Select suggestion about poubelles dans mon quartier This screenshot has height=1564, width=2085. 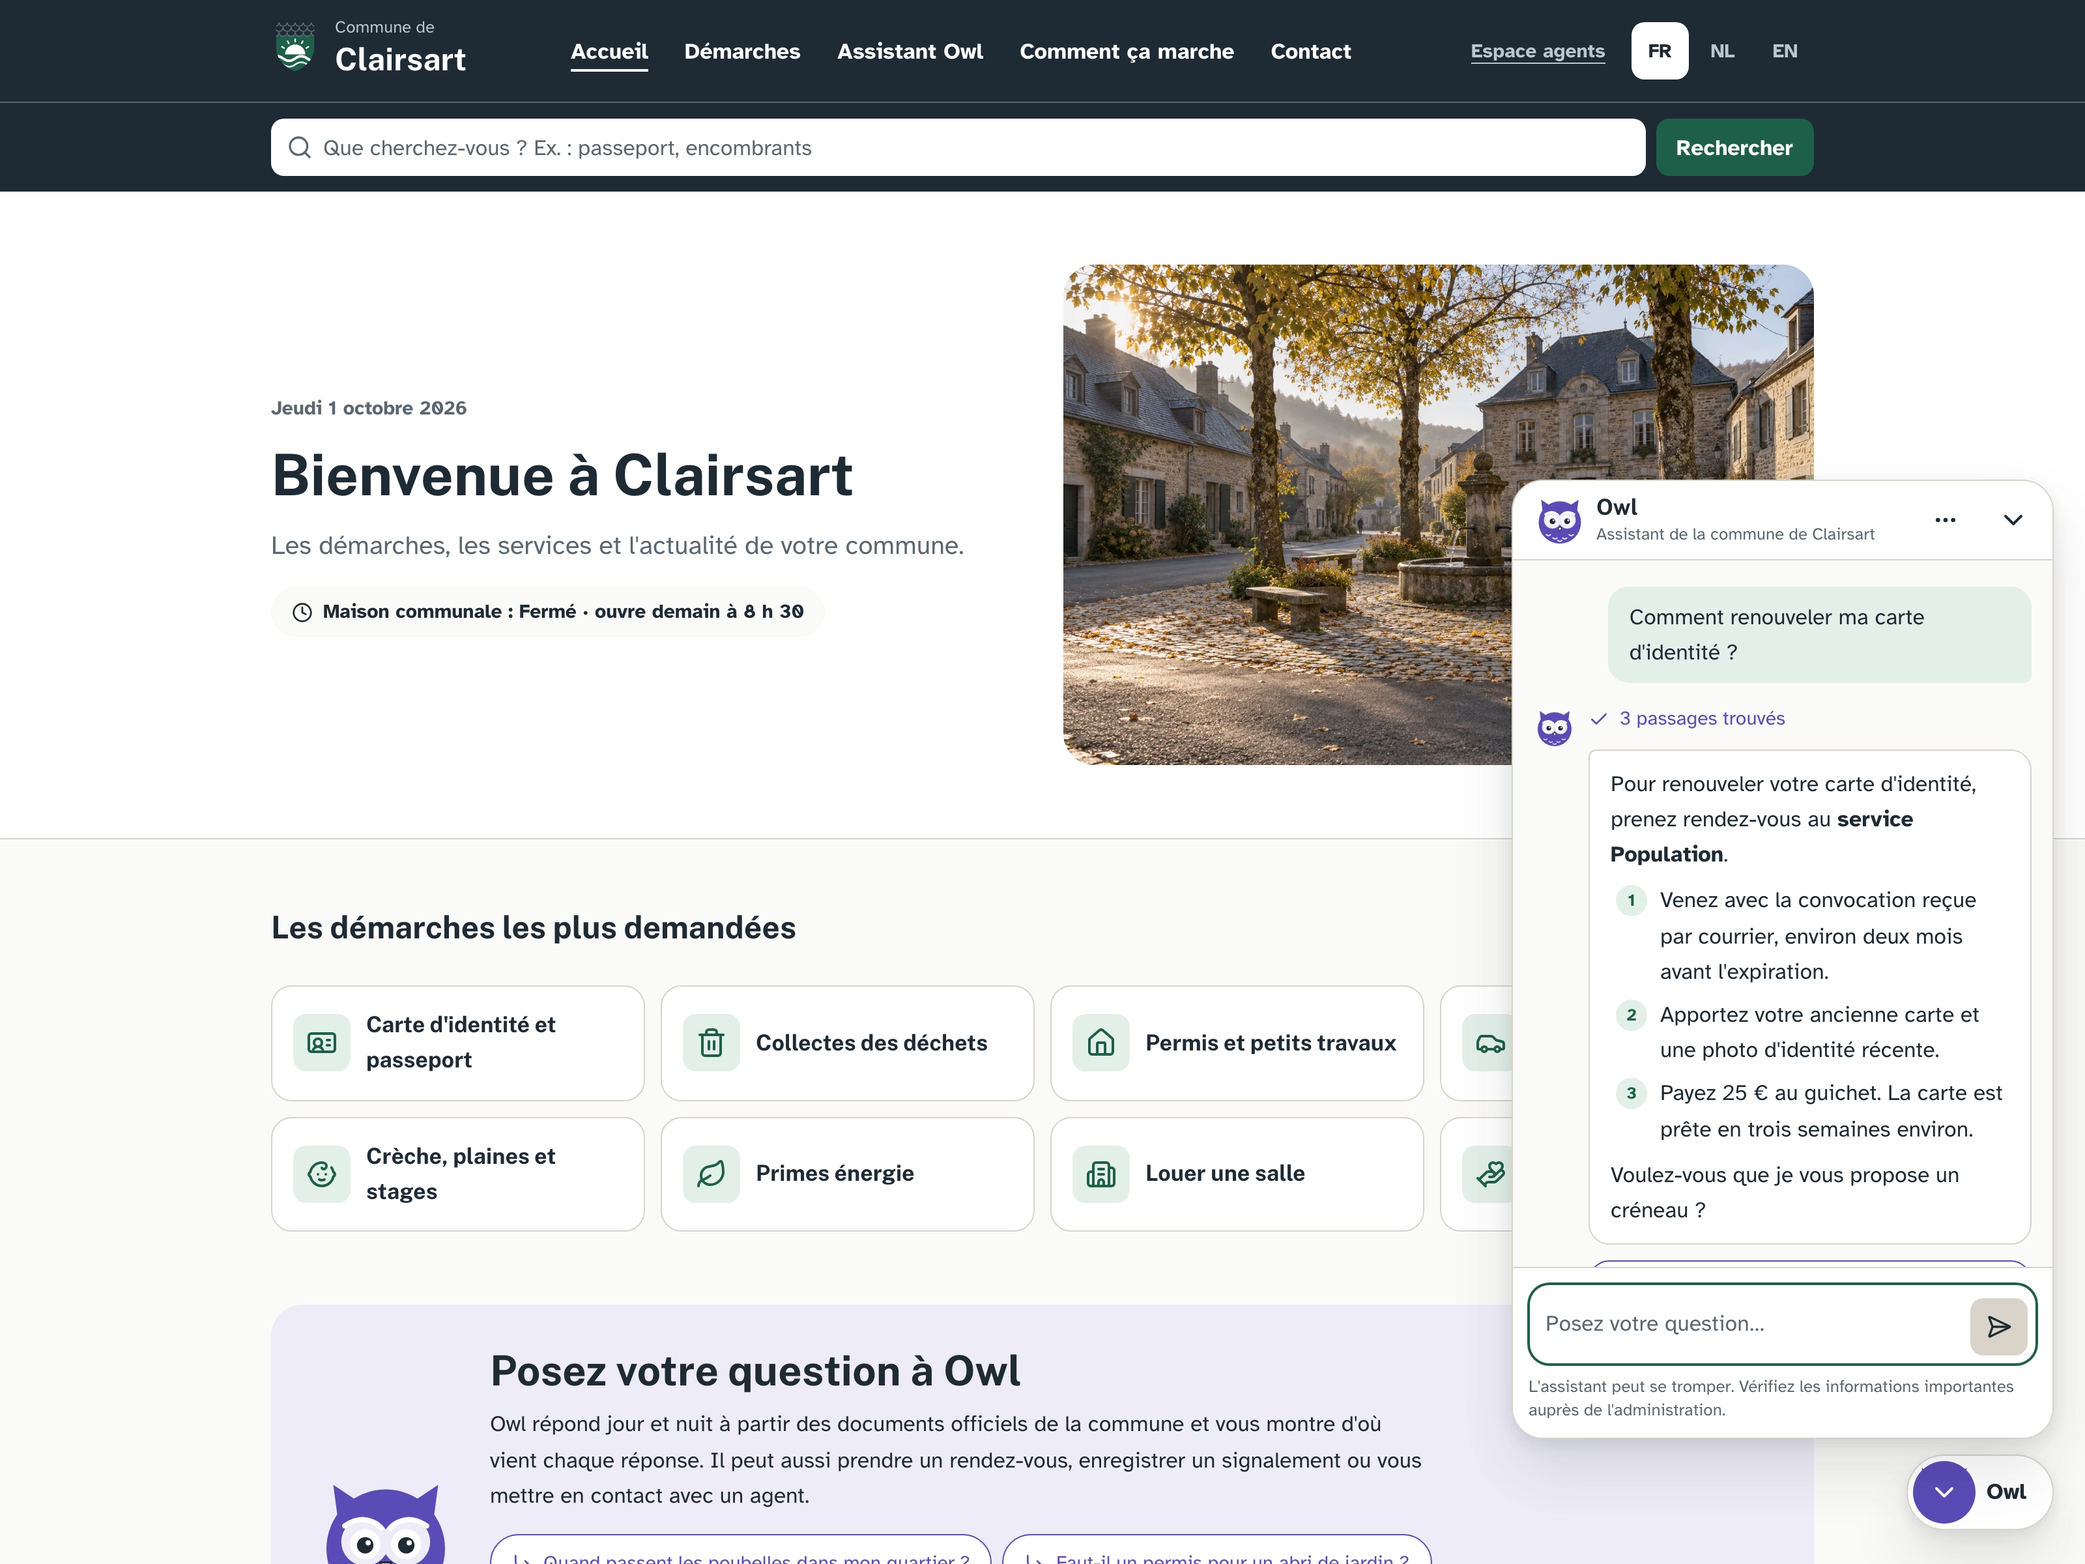(740, 1550)
